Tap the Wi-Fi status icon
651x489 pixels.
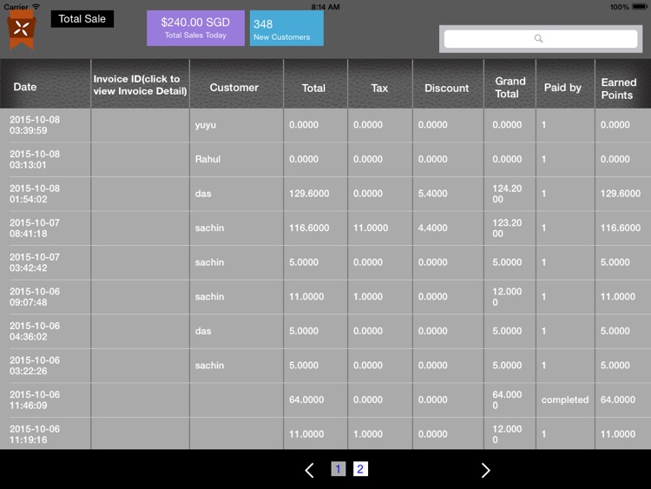click(36, 6)
